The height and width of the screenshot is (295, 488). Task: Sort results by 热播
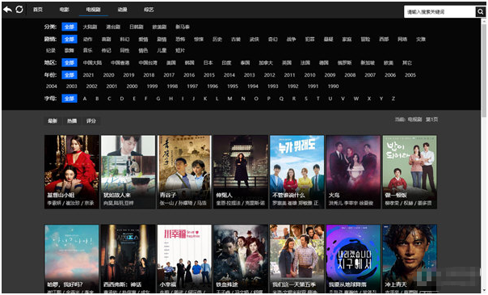pos(72,120)
